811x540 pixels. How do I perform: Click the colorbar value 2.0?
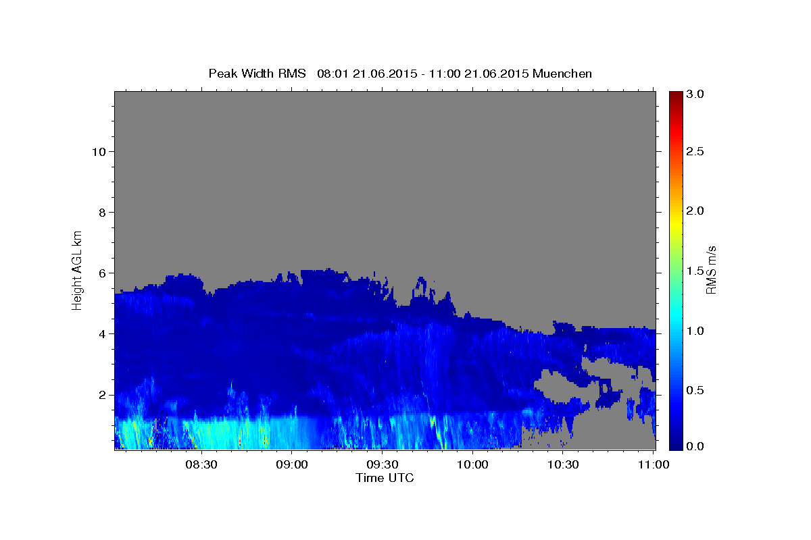[695, 211]
